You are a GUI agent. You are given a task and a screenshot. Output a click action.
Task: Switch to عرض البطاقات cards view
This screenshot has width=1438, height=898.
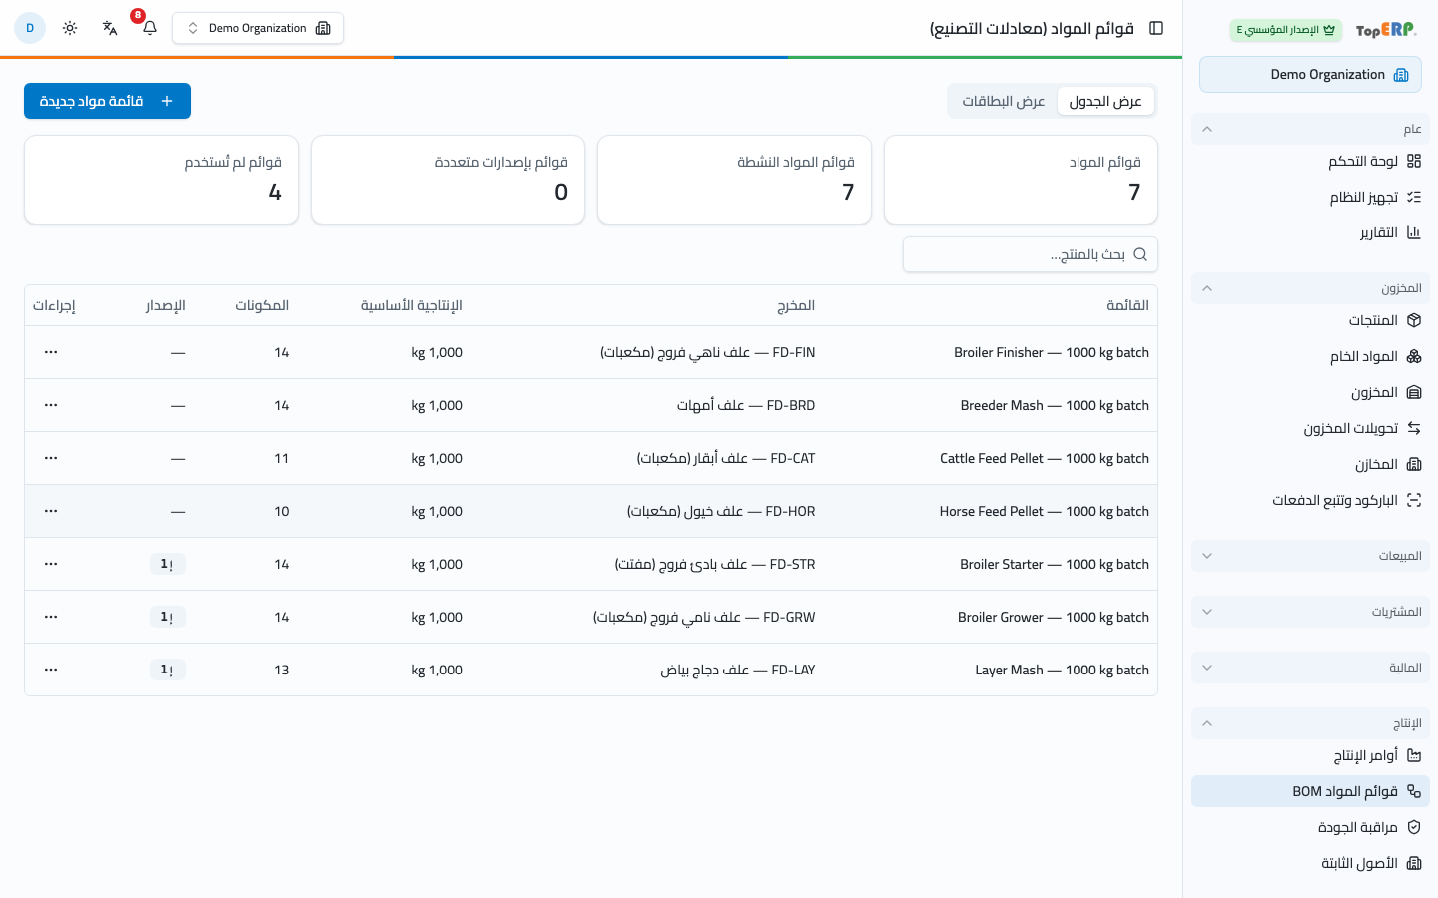coord(1004,101)
